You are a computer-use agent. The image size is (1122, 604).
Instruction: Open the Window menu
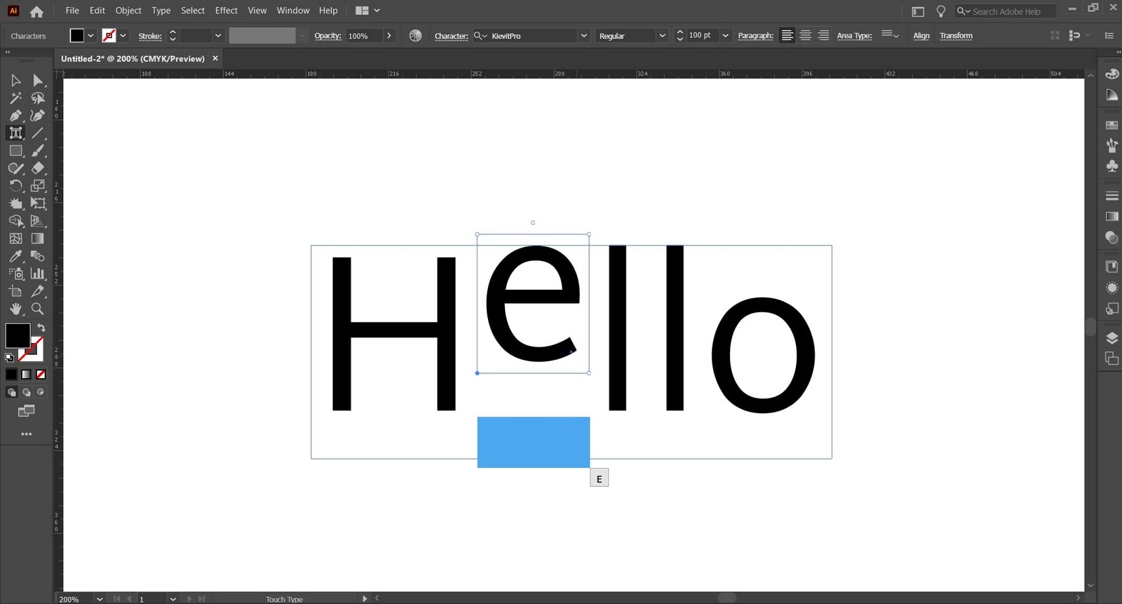click(293, 11)
